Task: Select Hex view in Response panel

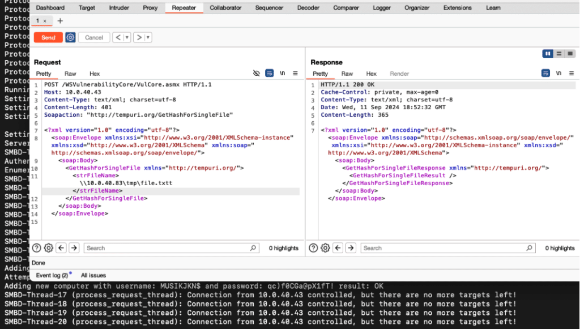Action: (x=371, y=74)
